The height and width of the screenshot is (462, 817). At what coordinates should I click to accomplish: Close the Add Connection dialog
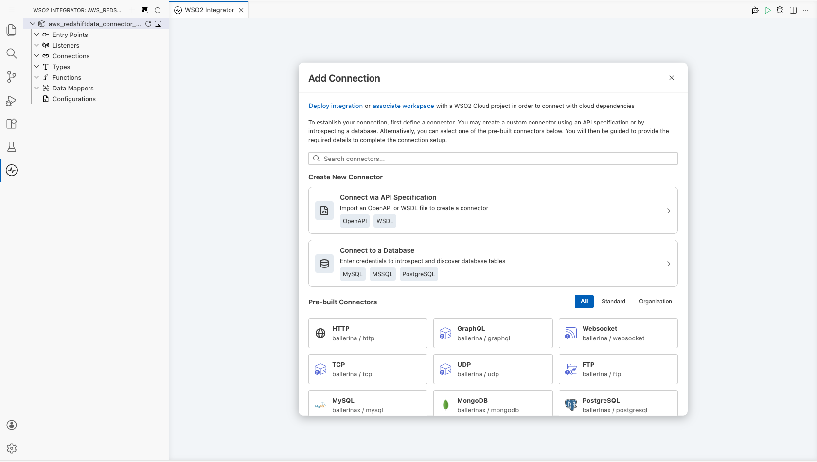[672, 78]
